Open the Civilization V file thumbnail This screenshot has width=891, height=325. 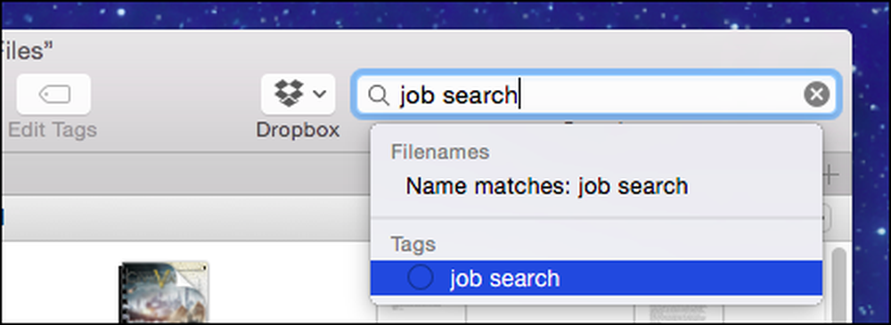click(164, 293)
